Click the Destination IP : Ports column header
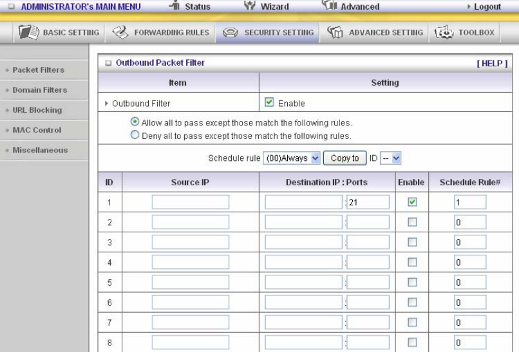Image resolution: width=519 pixels, height=352 pixels. coord(326,182)
